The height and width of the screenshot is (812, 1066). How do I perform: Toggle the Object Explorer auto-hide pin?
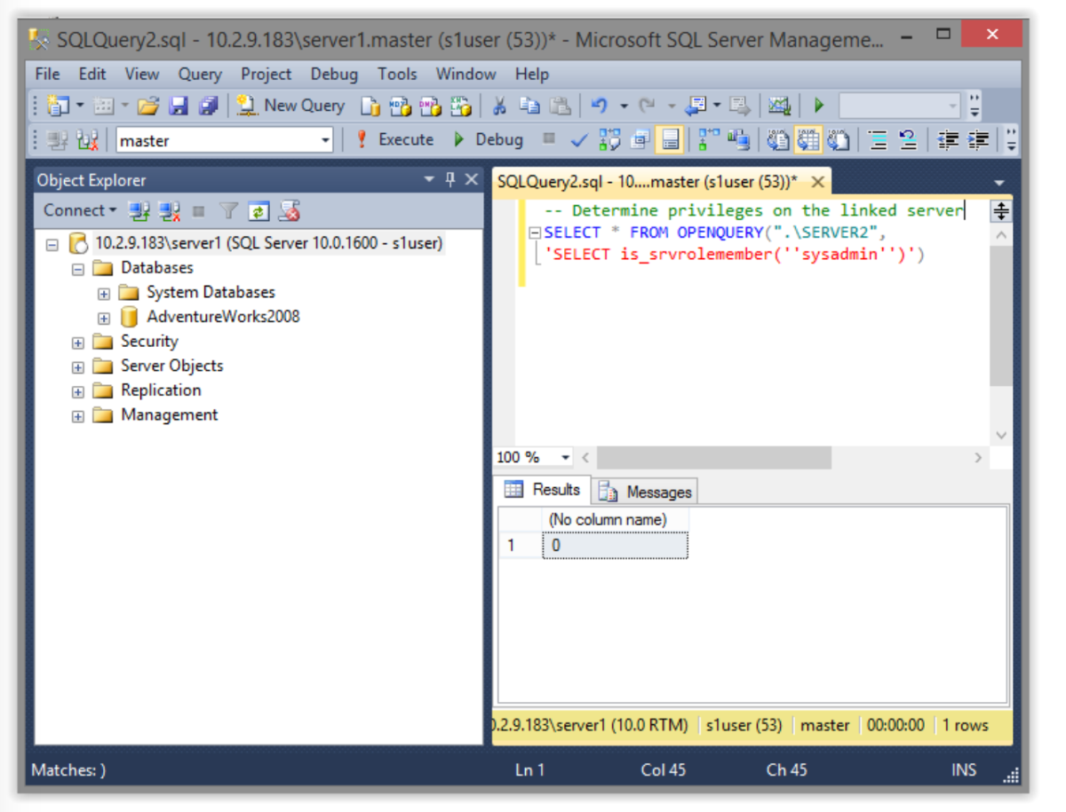click(x=450, y=180)
